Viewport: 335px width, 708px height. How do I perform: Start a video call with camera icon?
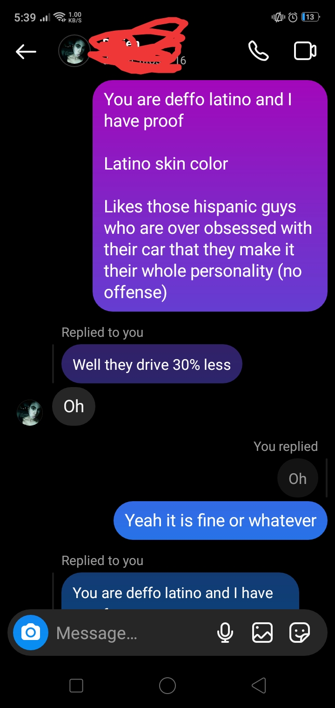305,51
